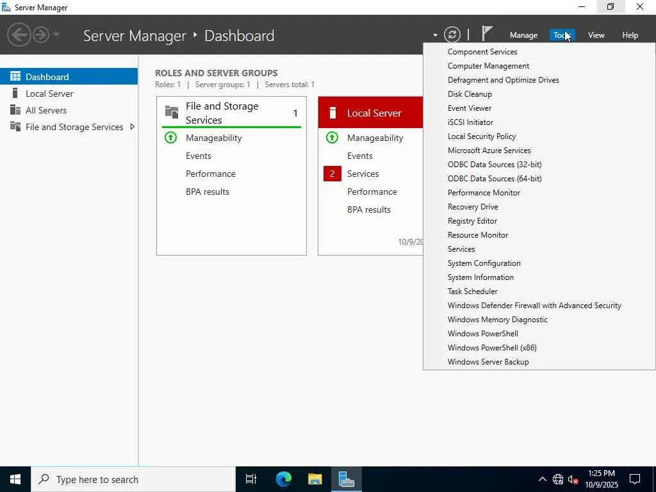656x492 pixels.
Task: Open Manageability in File and Storage tile
Action: click(213, 138)
